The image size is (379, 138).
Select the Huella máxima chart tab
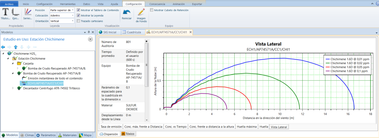(x=246, y=127)
